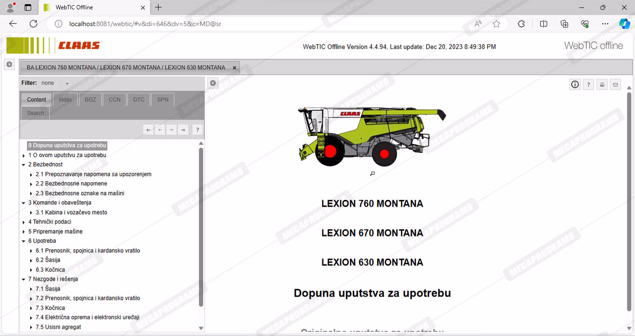Screen dimensions: 635x336
Task: Close the BA LEXION 760 MONTANA tab
Action: coord(234,68)
